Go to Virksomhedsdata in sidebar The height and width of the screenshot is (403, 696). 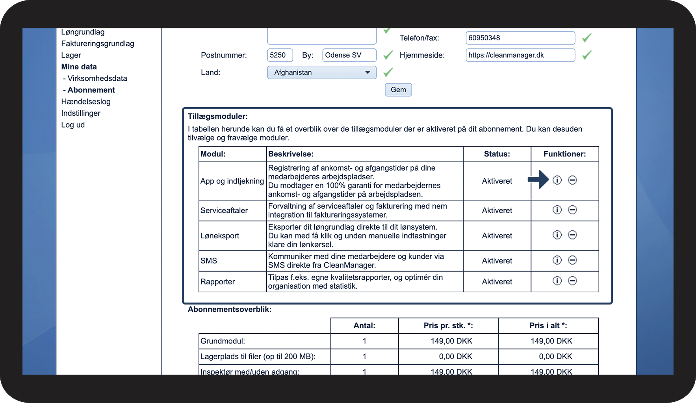click(x=97, y=78)
